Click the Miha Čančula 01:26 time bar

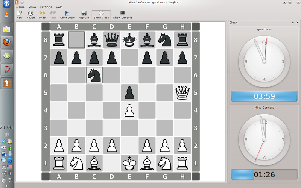(264, 174)
